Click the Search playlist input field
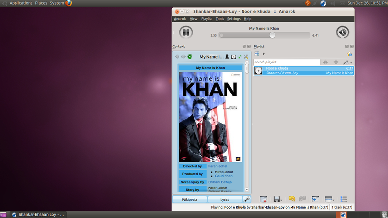Screen dimensions: 388x218 [x=287, y=62]
